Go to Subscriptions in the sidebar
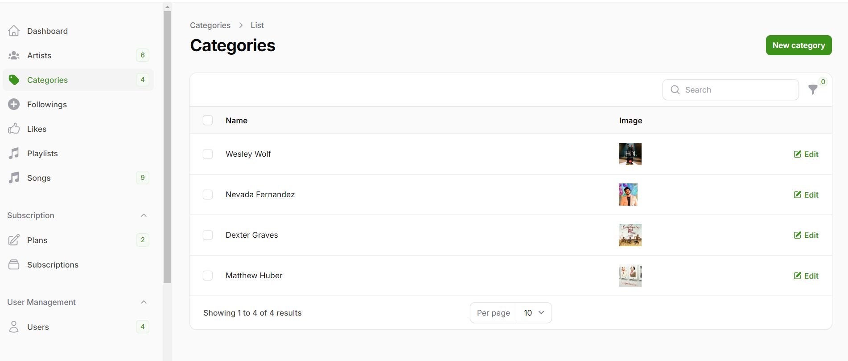Image resolution: width=848 pixels, height=361 pixels. pyautogui.click(x=53, y=265)
